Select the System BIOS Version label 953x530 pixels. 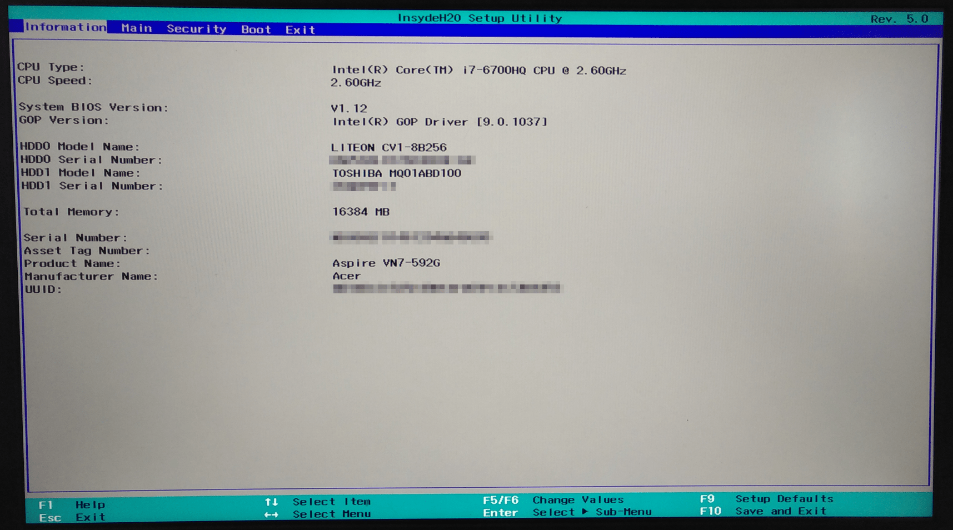tap(93, 107)
